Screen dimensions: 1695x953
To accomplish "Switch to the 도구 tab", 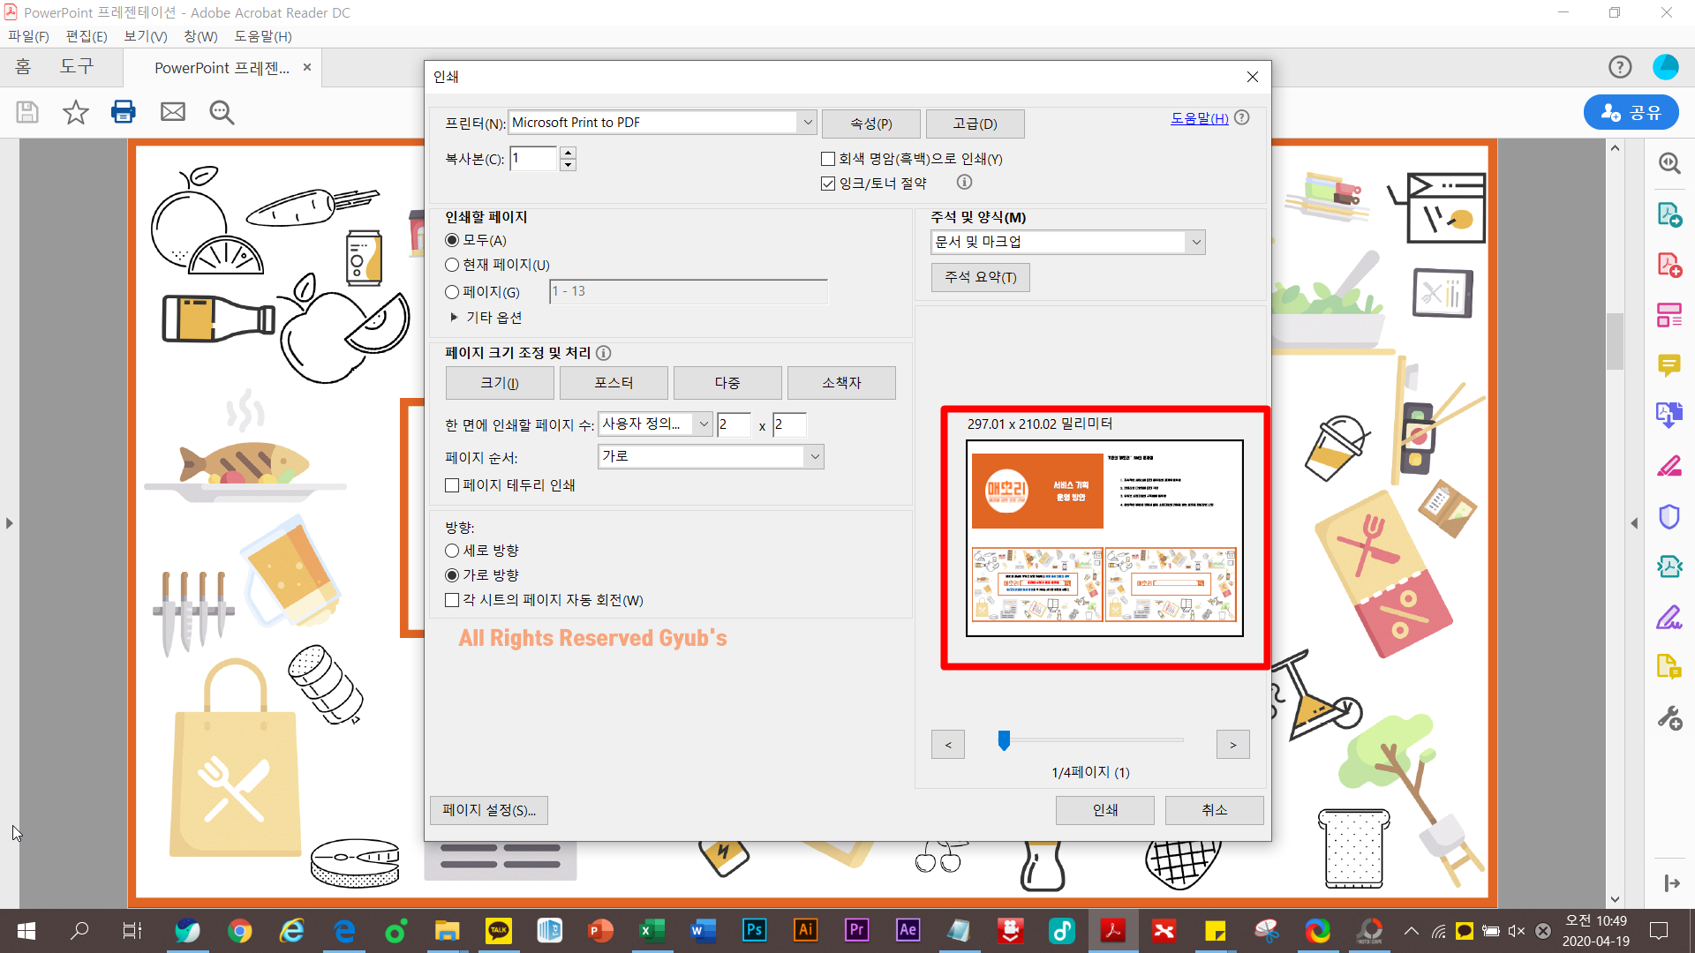I will pyautogui.click(x=77, y=67).
